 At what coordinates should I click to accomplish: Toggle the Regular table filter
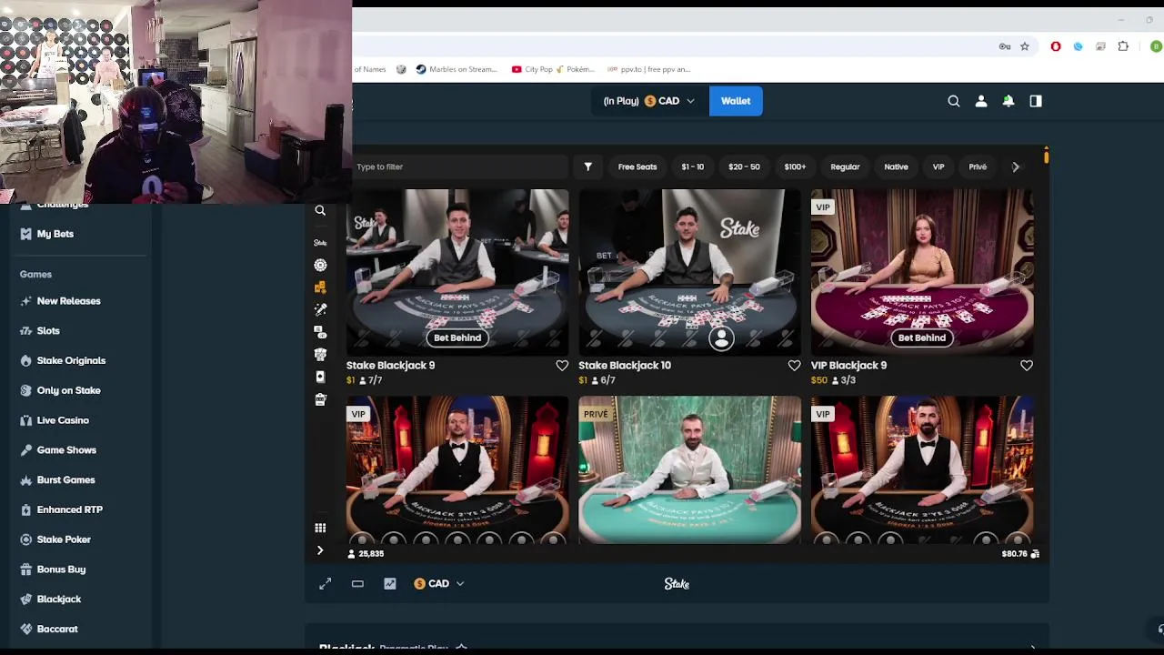coord(845,166)
